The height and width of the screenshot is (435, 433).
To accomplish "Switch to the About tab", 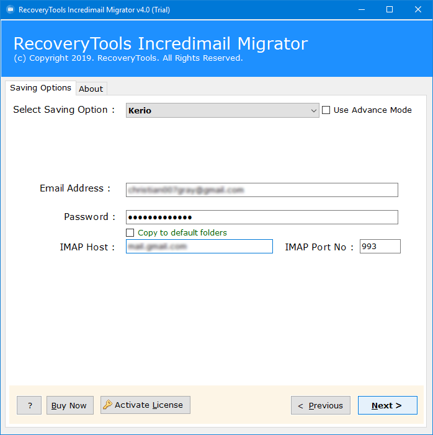I will coord(91,89).
